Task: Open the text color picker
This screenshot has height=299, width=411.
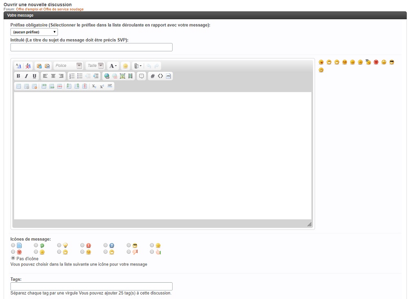Action: coord(113,66)
